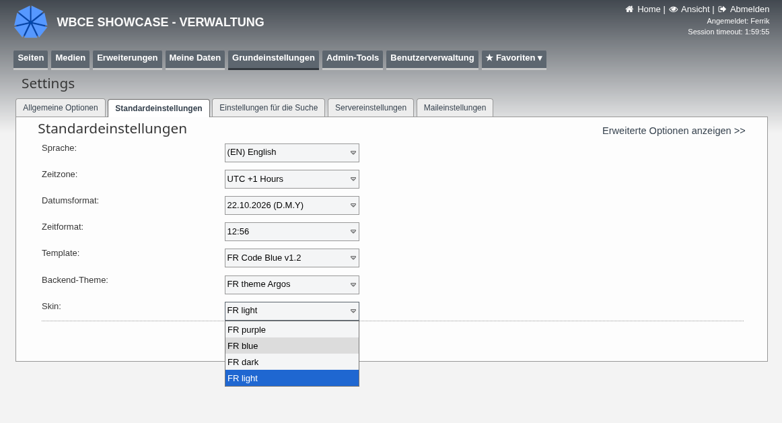
Task: Open the Template dropdown
Action: point(292,258)
